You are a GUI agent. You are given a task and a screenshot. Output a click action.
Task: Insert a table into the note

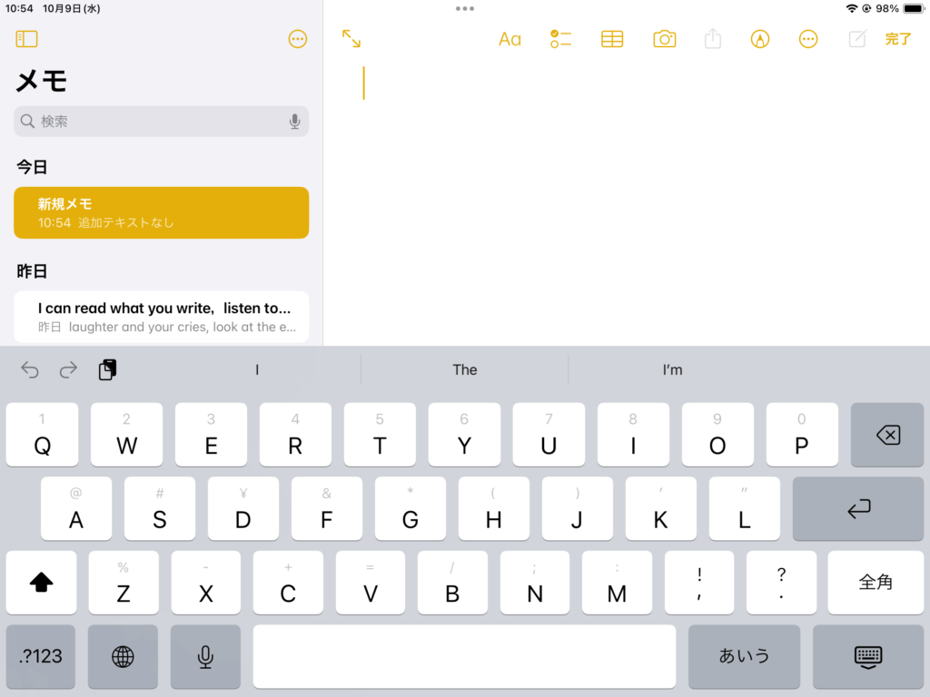point(612,39)
